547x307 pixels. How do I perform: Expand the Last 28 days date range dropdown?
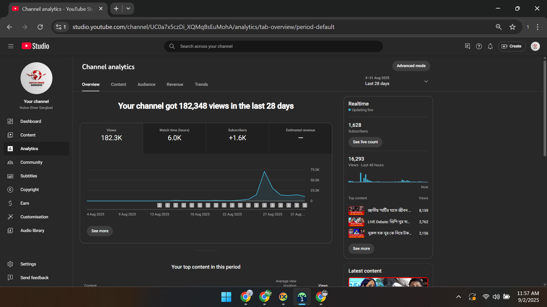(x=426, y=81)
